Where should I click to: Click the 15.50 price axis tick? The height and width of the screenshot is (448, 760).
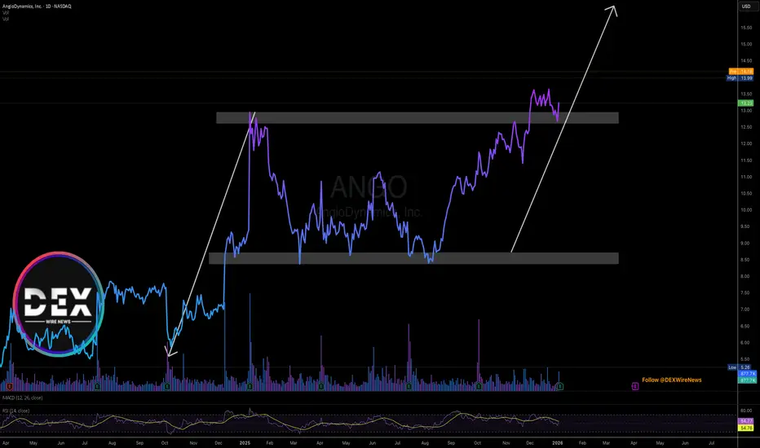746,28
